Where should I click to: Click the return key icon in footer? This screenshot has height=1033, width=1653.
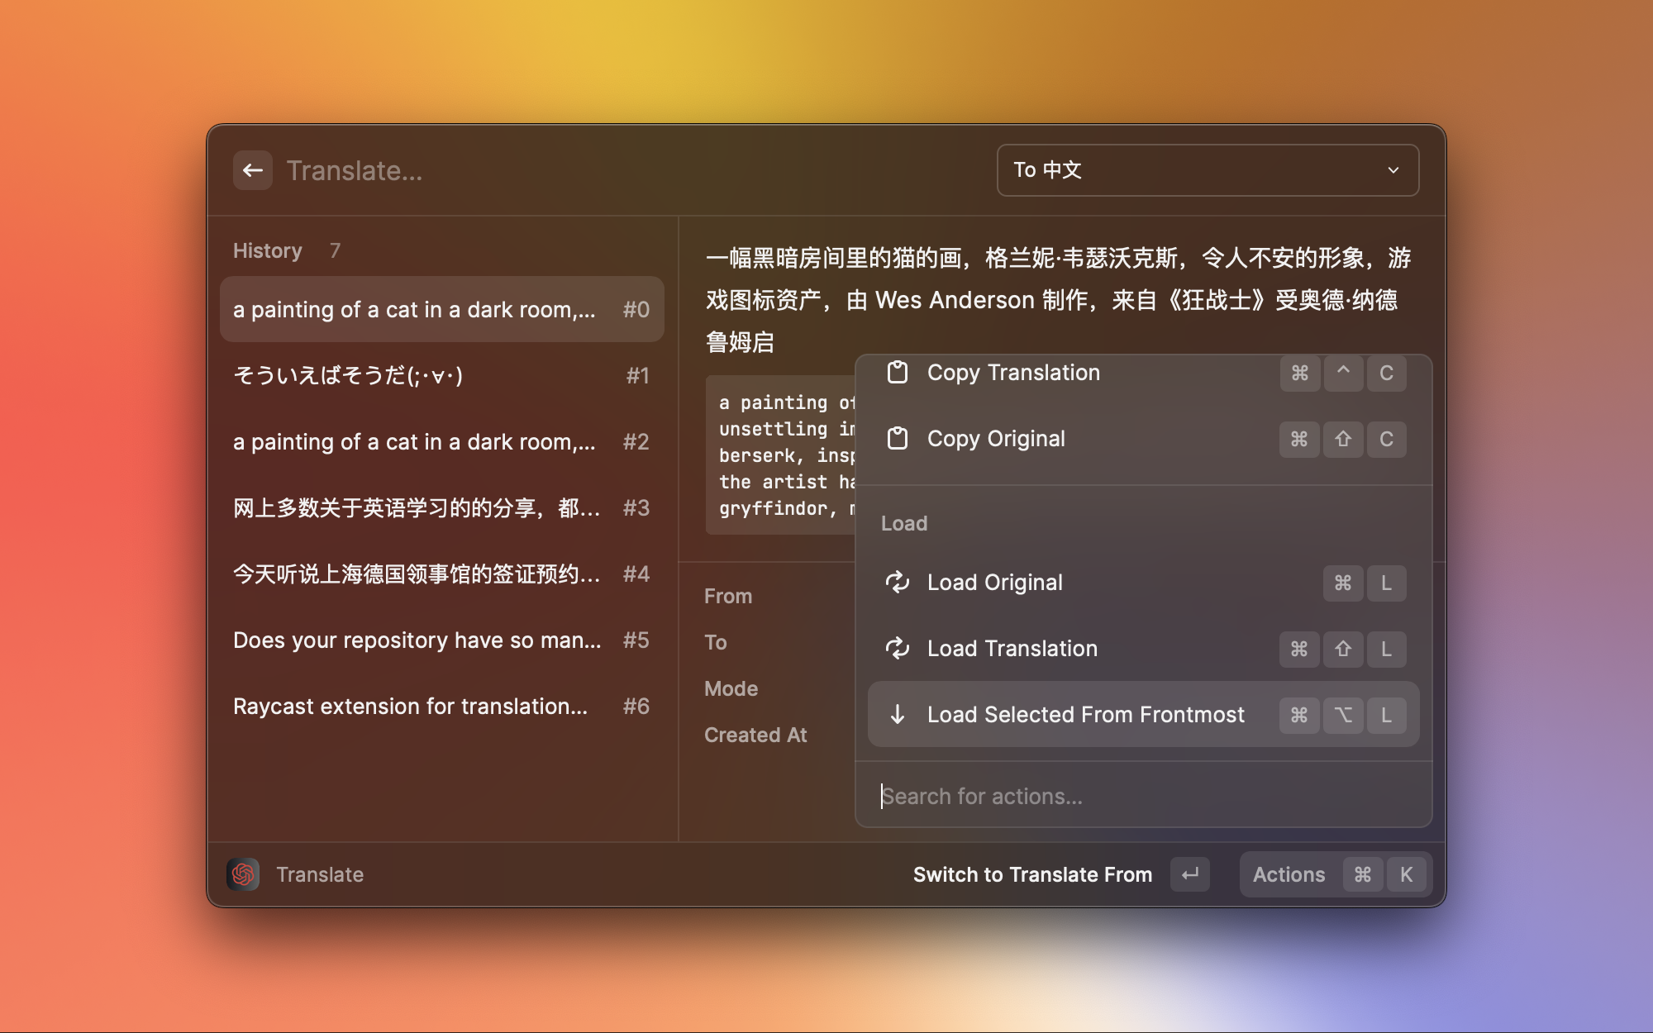tap(1189, 874)
